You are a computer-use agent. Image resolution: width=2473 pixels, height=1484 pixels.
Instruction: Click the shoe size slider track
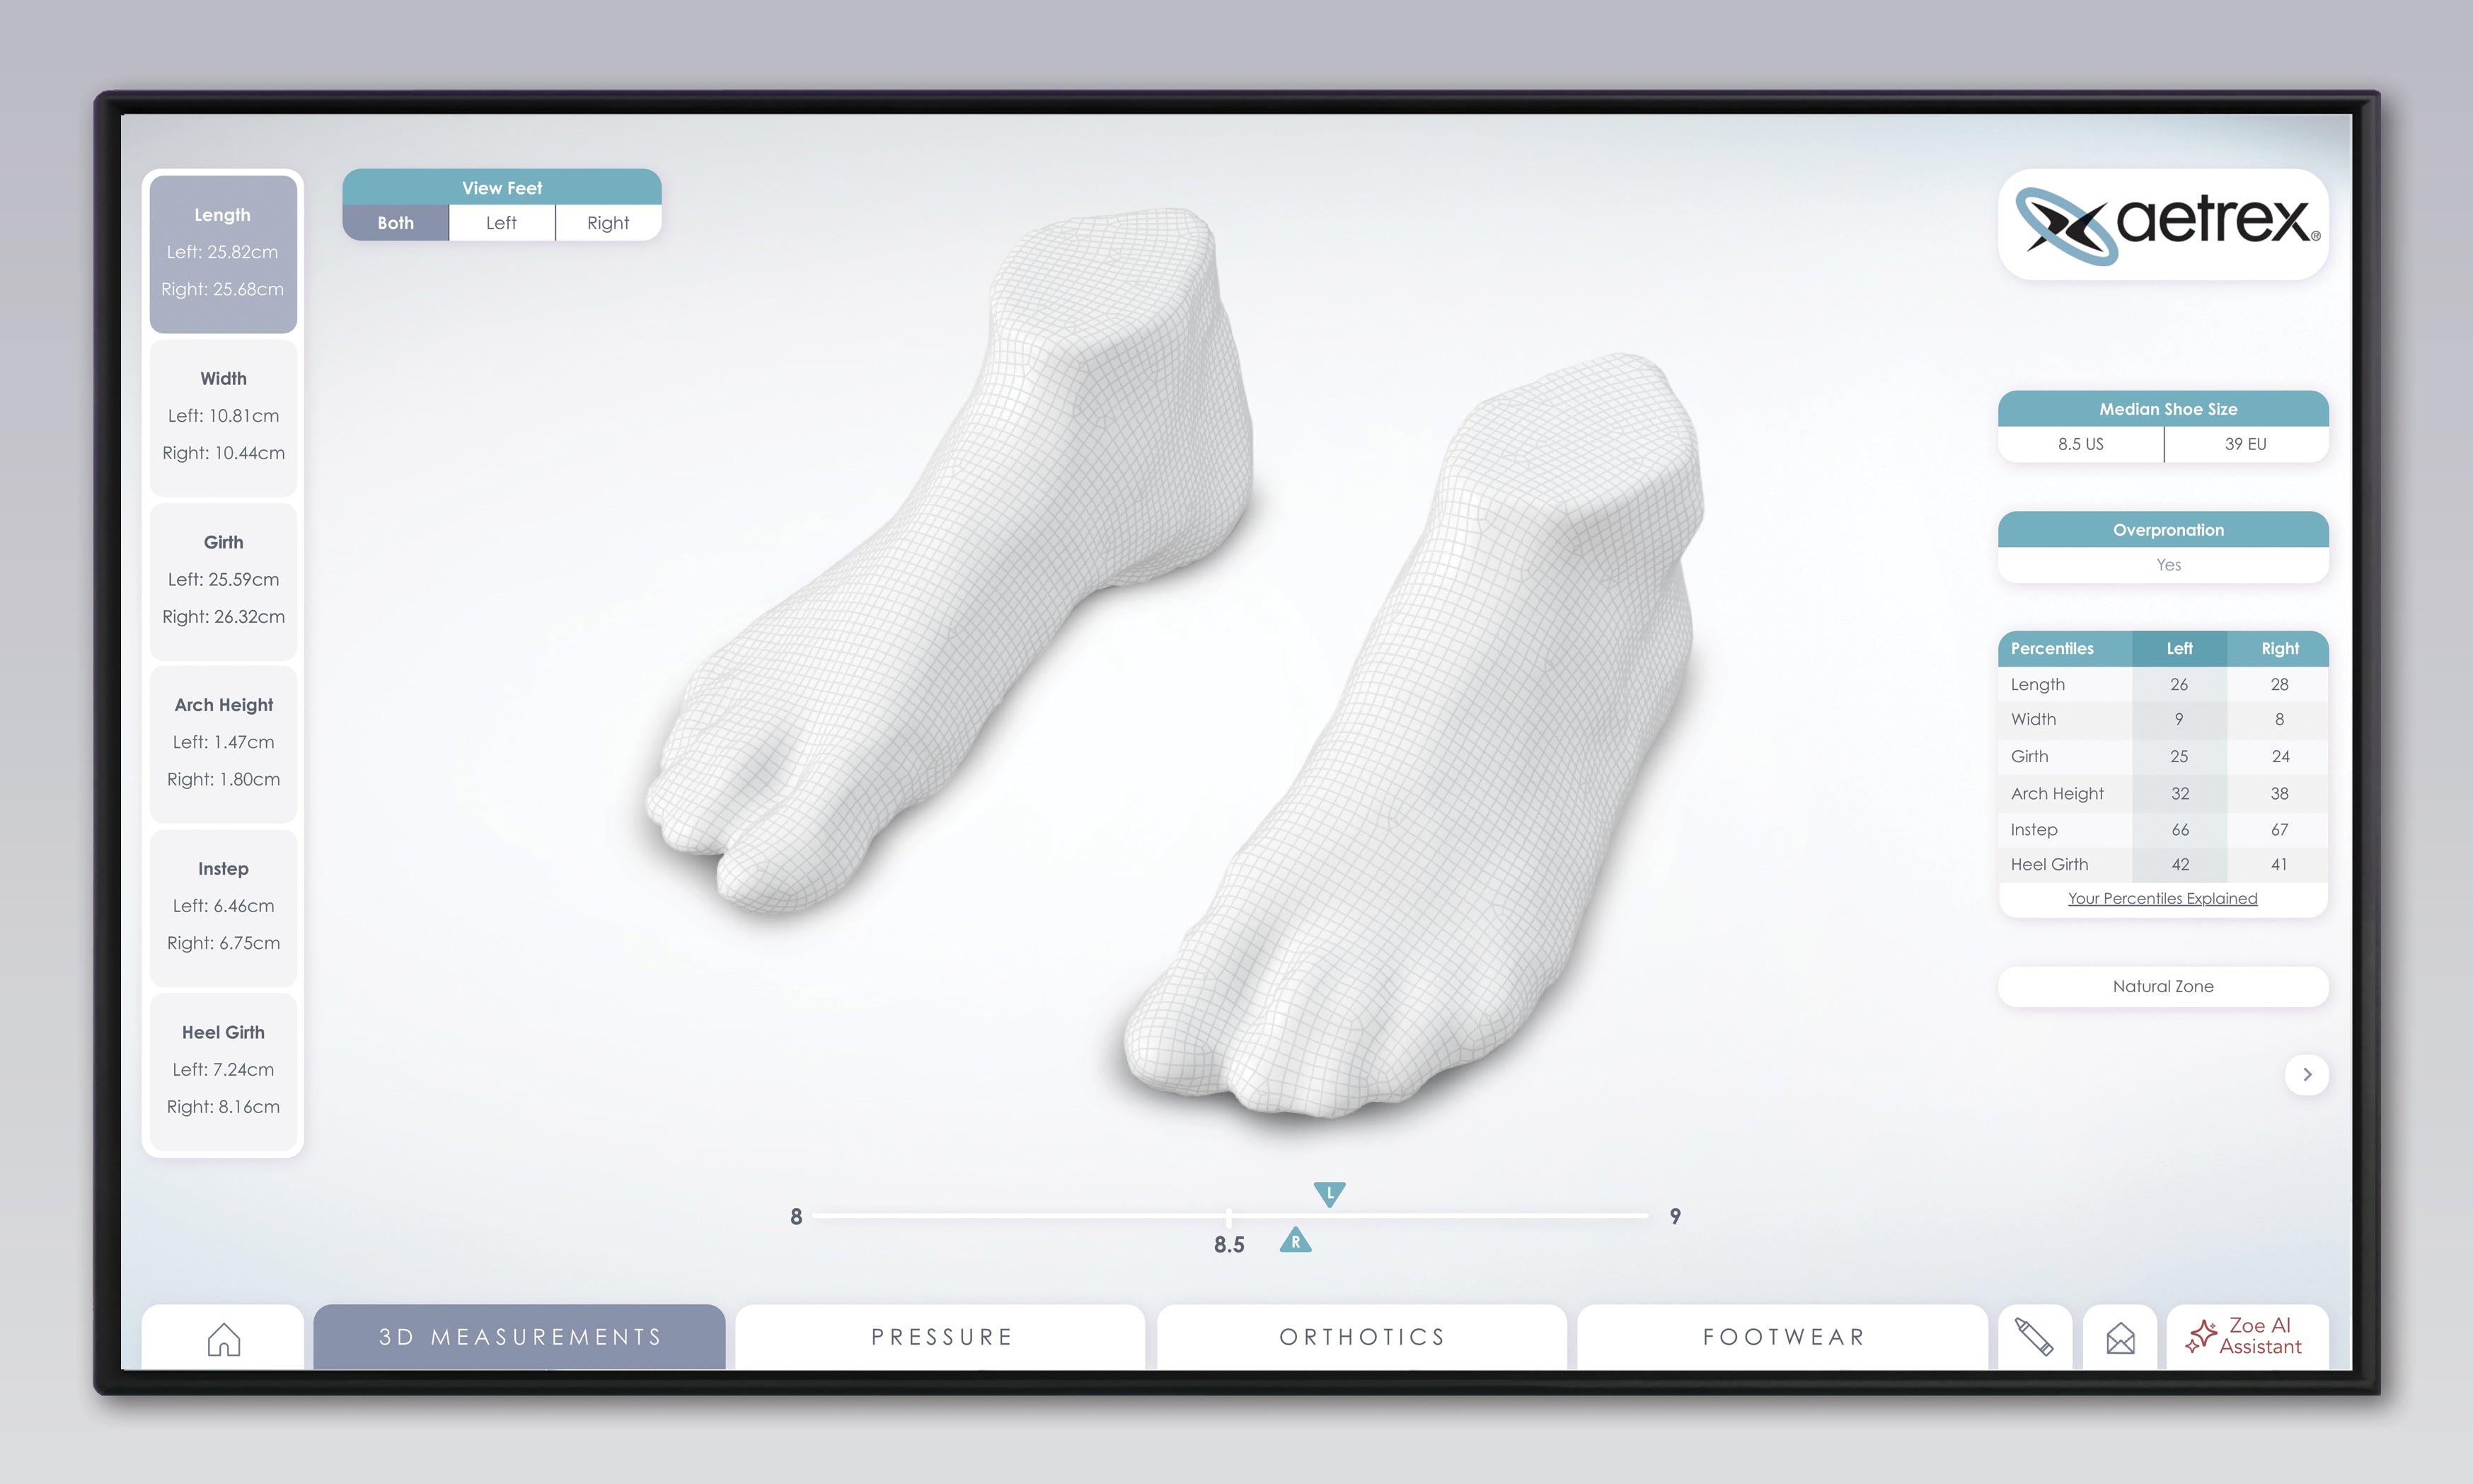click(1000, 1215)
